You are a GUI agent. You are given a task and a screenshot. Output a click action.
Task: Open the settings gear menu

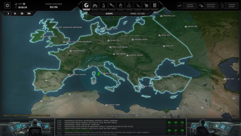(7, 6)
